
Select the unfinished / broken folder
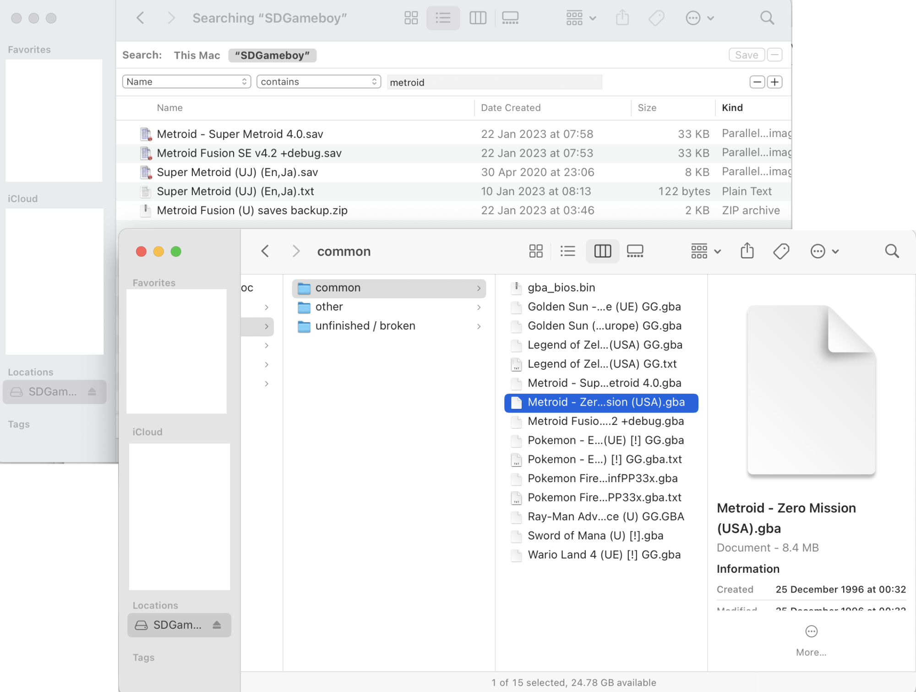click(x=389, y=326)
